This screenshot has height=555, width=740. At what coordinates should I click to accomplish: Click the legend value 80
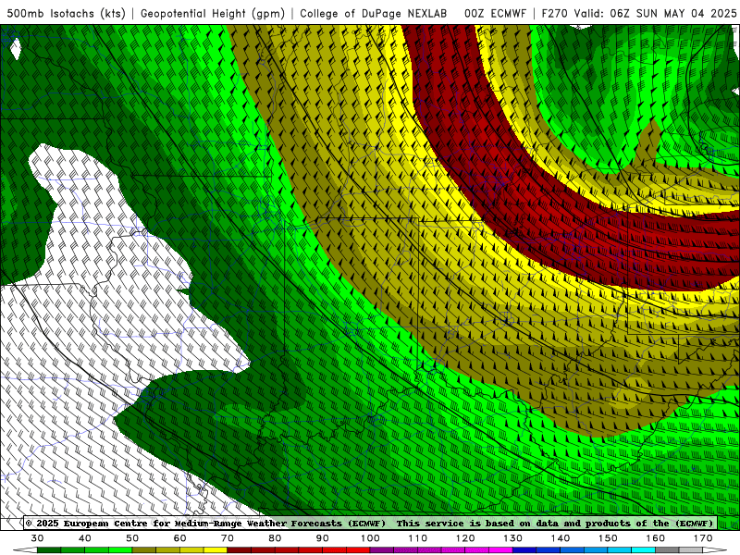[x=275, y=538]
